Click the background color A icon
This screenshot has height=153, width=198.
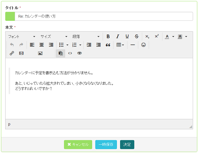pos(180,37)
